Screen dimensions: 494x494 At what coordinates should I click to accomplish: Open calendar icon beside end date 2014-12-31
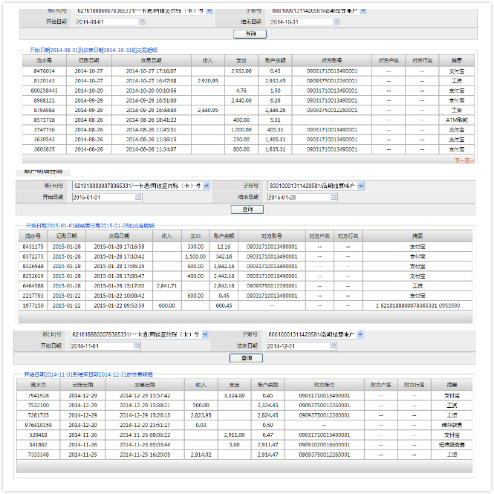[x=333, y=346]
